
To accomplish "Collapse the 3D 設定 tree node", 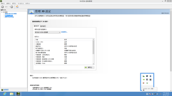I will (x=2, y=12).
